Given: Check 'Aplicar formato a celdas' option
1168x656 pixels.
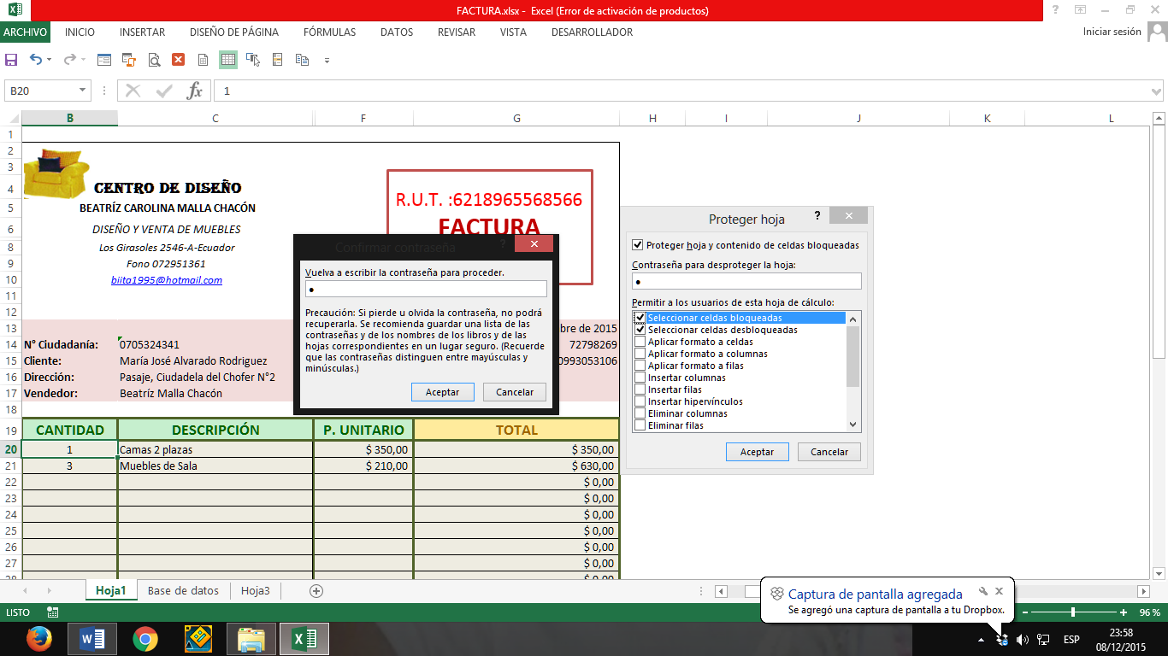Looking at the screenshot, I should point(640,342).
